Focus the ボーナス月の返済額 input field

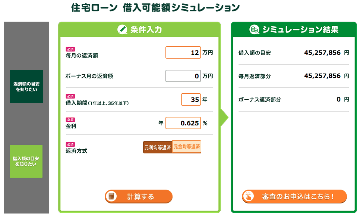[183, 76]
